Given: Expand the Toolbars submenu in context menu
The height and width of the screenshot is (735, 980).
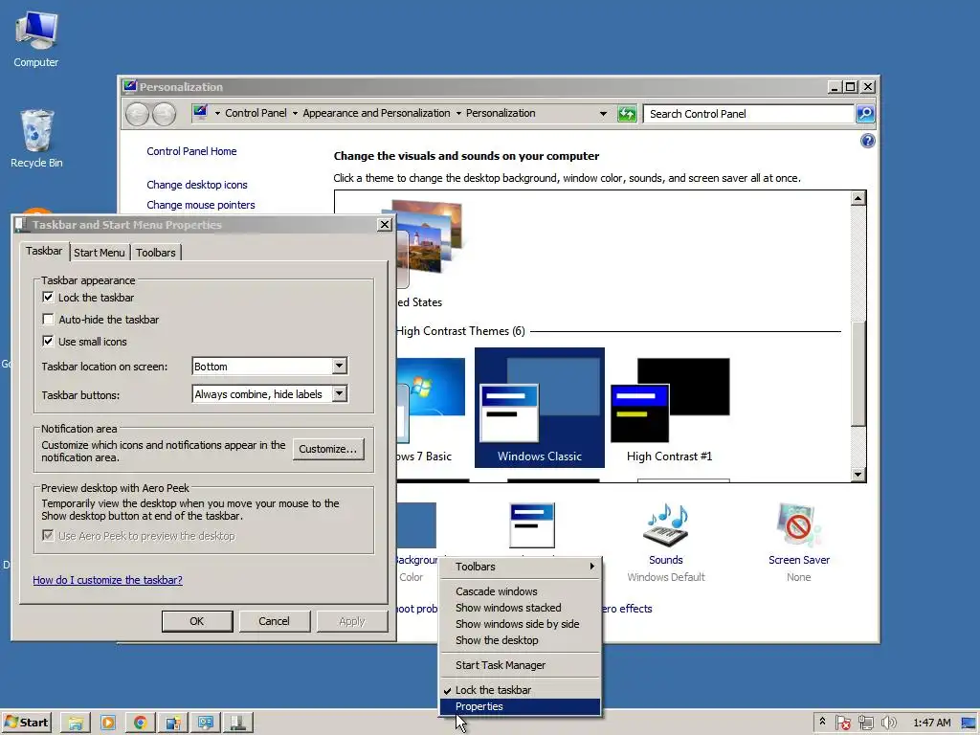Looking at the screenshot, I should click(x=520, y=567).
